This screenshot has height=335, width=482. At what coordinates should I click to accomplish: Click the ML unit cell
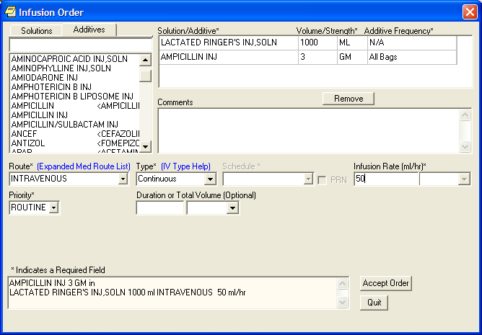[x=352, y=43]
